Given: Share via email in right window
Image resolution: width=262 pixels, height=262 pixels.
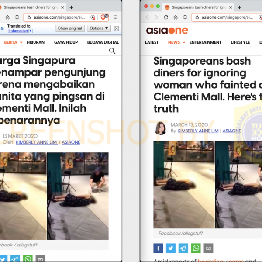Looking at the screenshot, I should coord(208,248).
